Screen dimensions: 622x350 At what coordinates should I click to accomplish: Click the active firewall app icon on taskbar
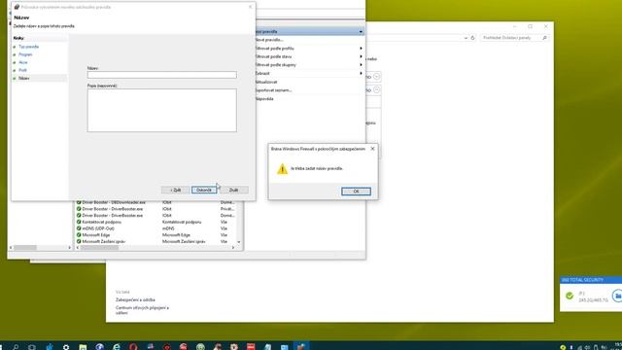click(301, 346)
